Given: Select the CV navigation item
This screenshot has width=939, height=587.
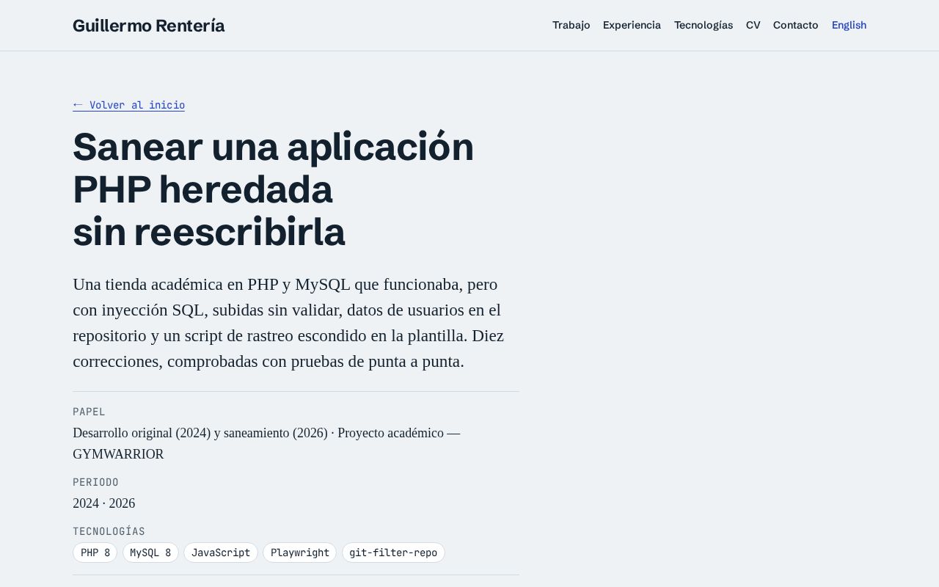Looking at the screenshot, I should [x=753, y=25].
